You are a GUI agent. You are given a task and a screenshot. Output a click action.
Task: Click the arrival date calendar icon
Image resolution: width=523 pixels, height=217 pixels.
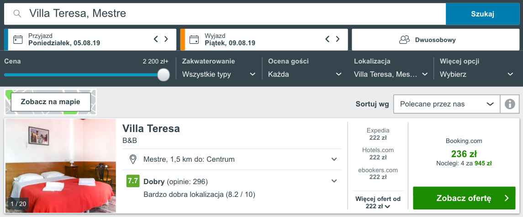click(18, 40)
